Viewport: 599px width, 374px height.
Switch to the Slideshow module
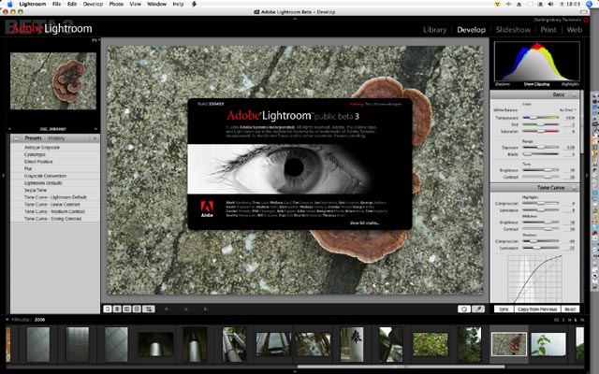(513, 30)
